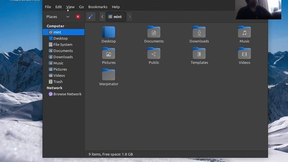Click Browse Network in the sidebar

coord(63,94)
